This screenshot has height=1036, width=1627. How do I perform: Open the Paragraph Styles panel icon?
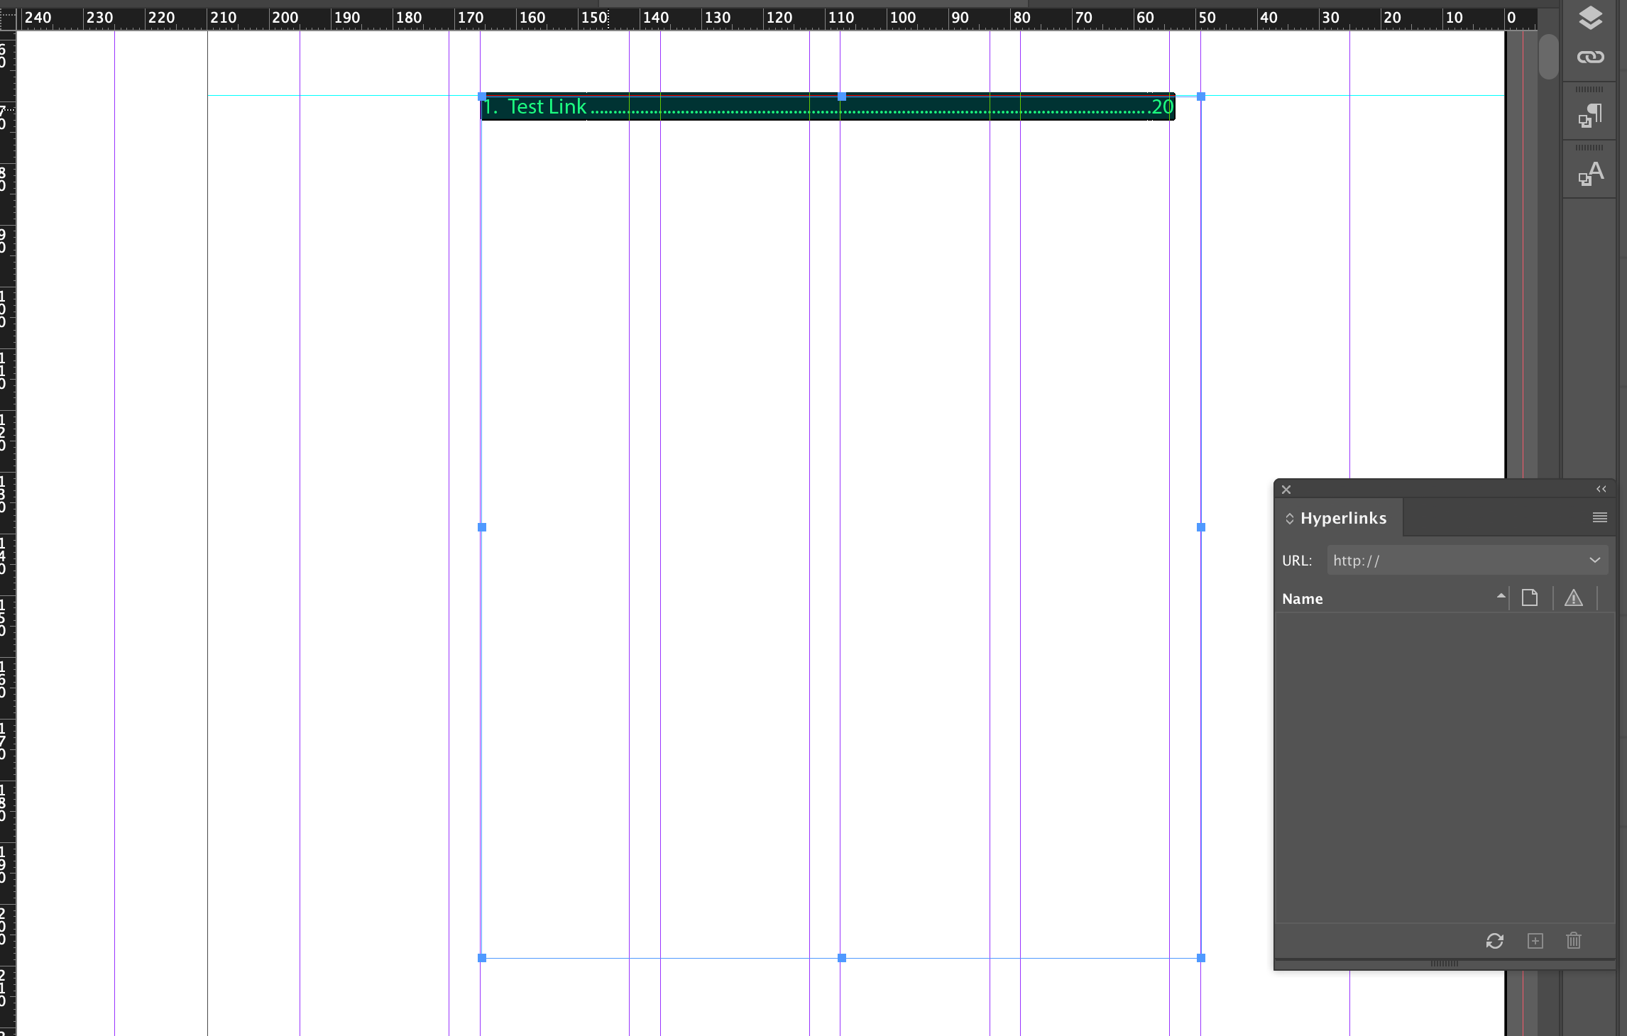(1590, 116)
